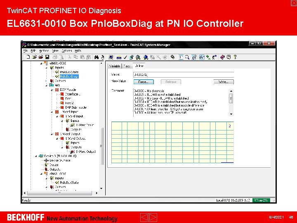Open the View menu
The image size is (297, 223).
(x=55, y=51)
